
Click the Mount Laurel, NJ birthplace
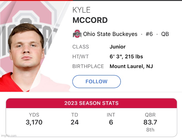(131, 66)
